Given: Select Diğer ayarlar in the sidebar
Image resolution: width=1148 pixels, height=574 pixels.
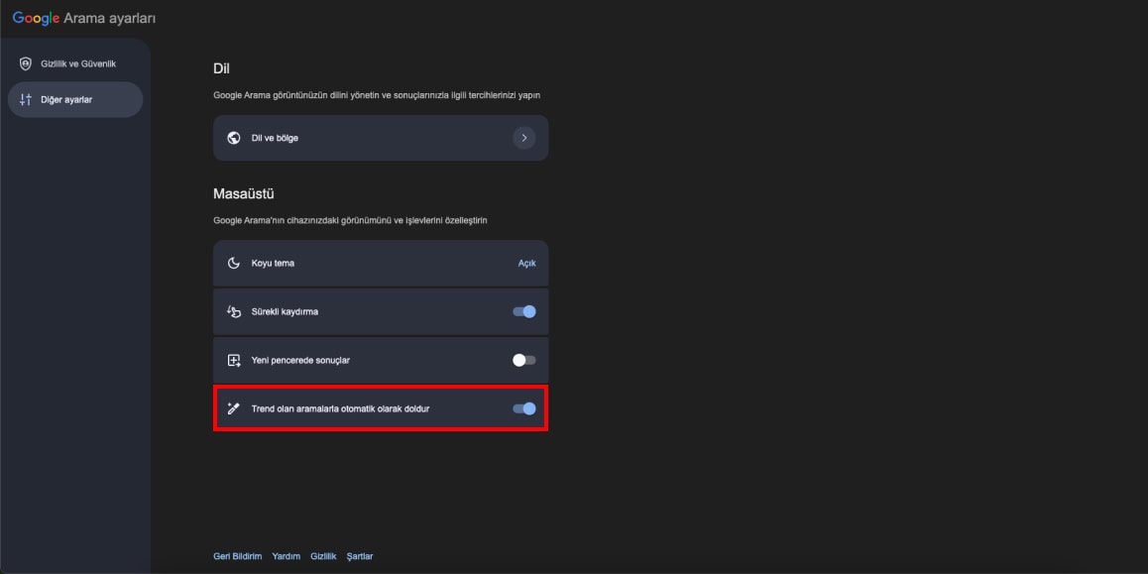Looking at the screenshot, I should (x=75, y=99).
